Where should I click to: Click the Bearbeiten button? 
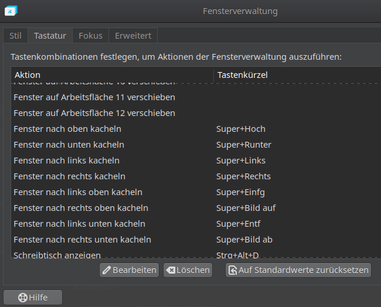coord(130,270)
